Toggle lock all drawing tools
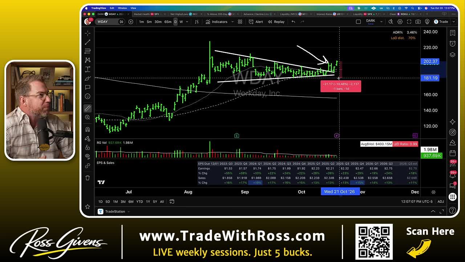This screenshot has width=465, height=262. pos(88,147)
